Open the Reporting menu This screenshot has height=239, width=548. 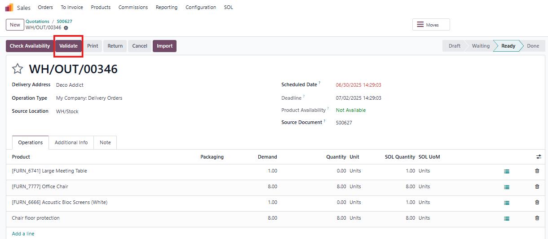(166, 7)
